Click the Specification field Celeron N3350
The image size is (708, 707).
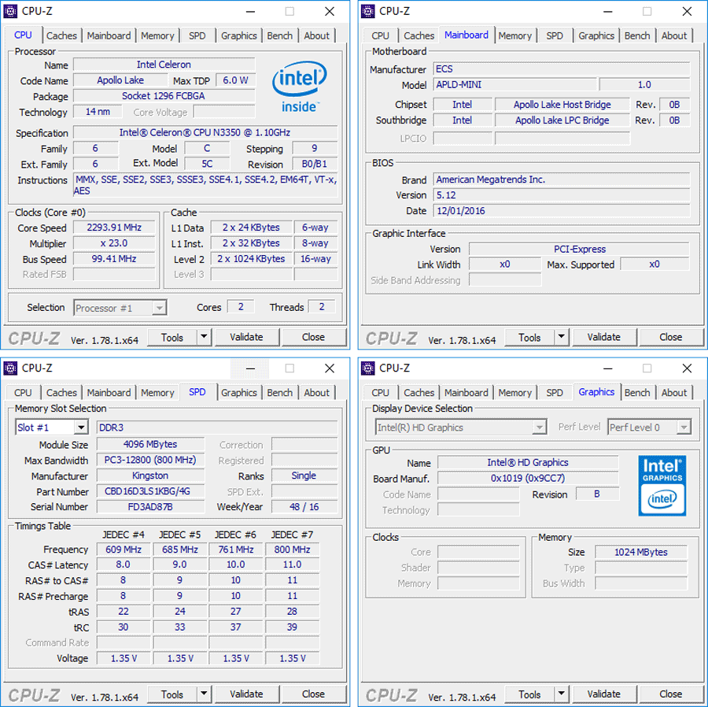point(205,132)
